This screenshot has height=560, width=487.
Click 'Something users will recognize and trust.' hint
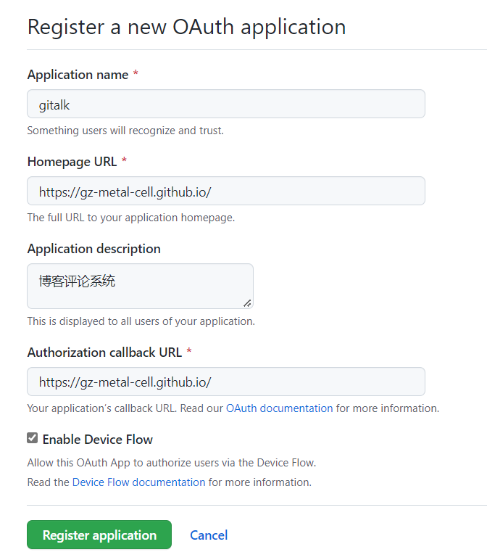coord(125,131)
